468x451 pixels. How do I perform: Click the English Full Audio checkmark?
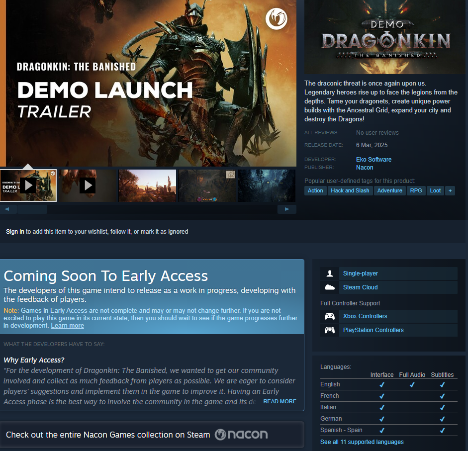pos(412,385)
